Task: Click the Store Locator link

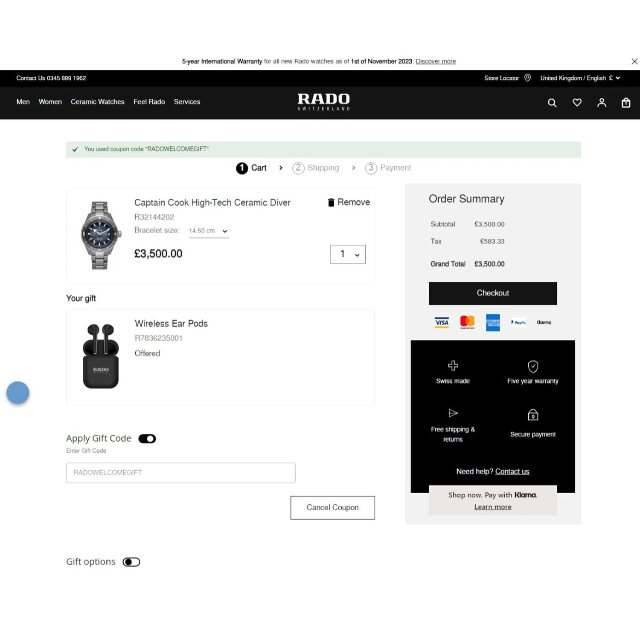Action: [502, 78]
